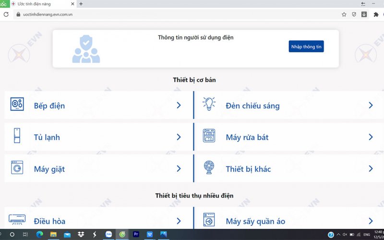Screen dimensions: 384x240
Task: Expand the Máy rửa bát row chevron
Action: [x=371, y=137]
